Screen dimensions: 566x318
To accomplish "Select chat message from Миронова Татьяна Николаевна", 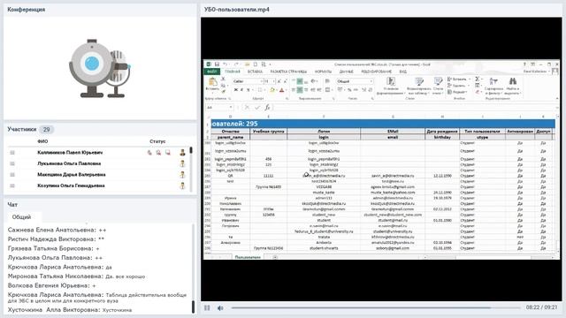I will click(76, 276).
